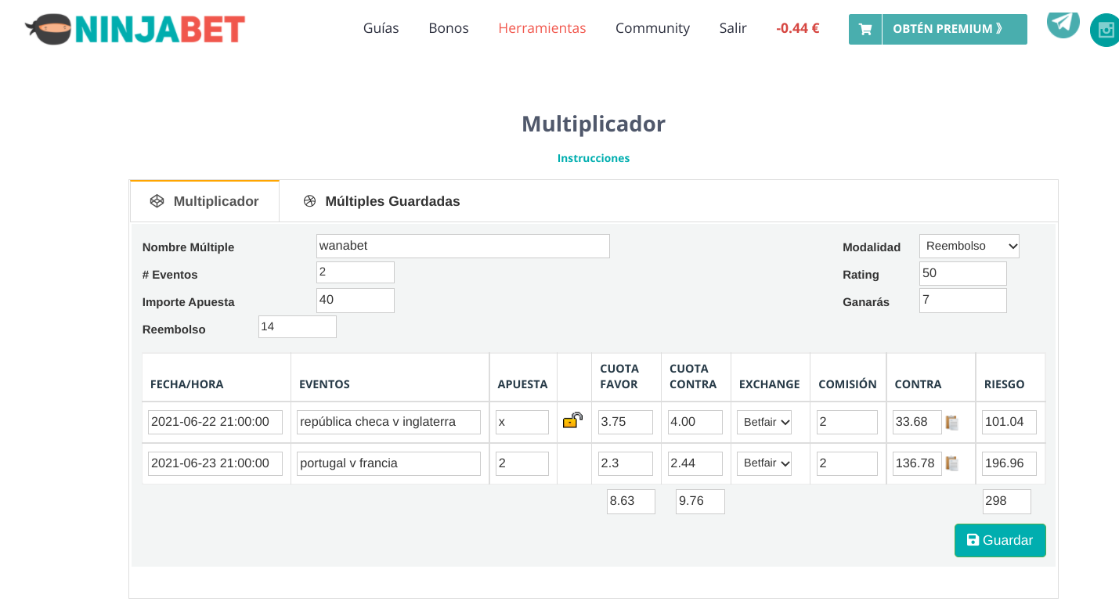Toggle the padlock on república checa row

pos(572,421)
